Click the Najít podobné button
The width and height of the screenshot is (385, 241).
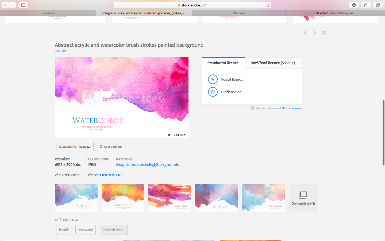(x=111, y=147)
